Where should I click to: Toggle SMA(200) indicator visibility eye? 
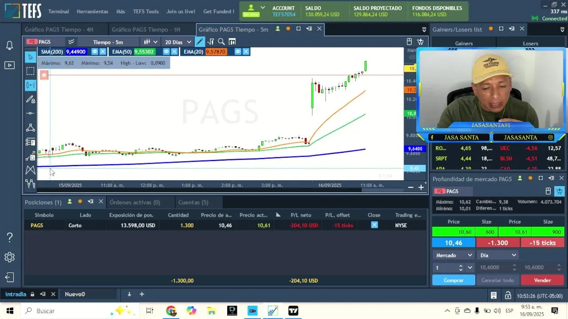pyautogui.click(x=95, y=52)
